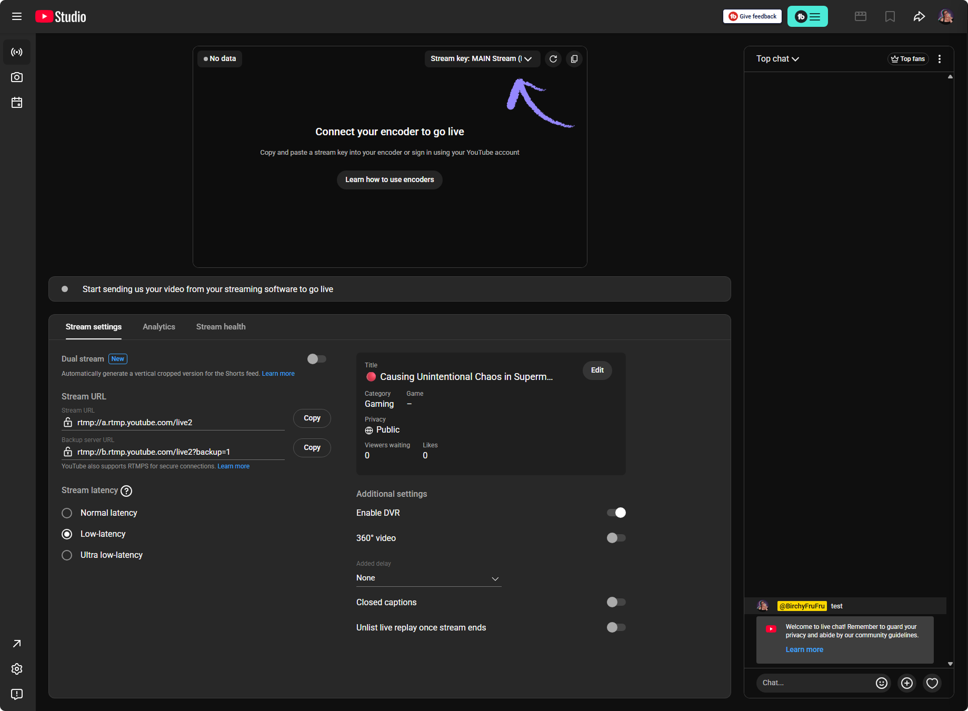Viewport: 968px width, 711px height.
Task: Open the Manage scheduled streams calendar icon
Action: 17,103
